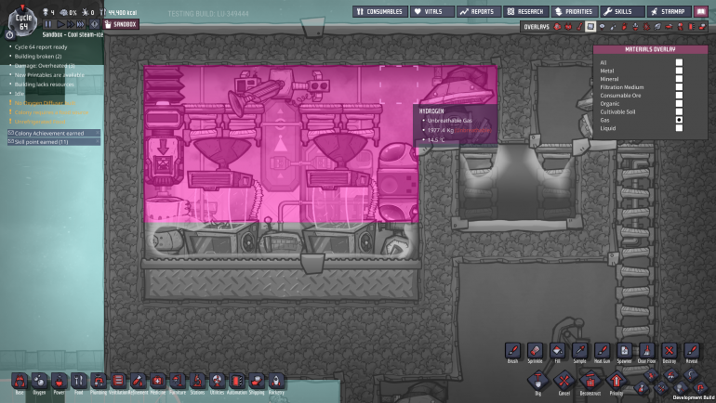Switch to the Germ overlay
The image size is (716, 403).
point(646,27)
